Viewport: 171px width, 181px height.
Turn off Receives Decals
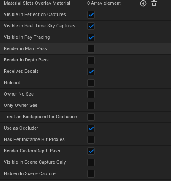click(x=91, y=72)
